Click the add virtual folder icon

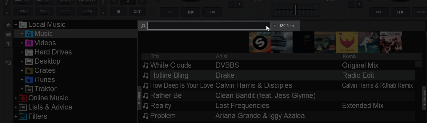(8, 35)
